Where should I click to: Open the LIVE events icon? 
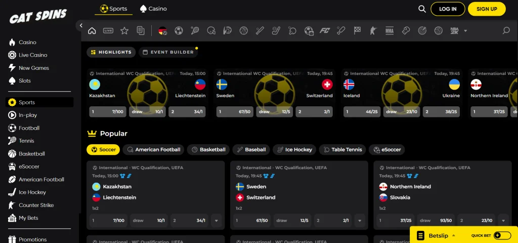pyautogui.click(x=108, y=31)
